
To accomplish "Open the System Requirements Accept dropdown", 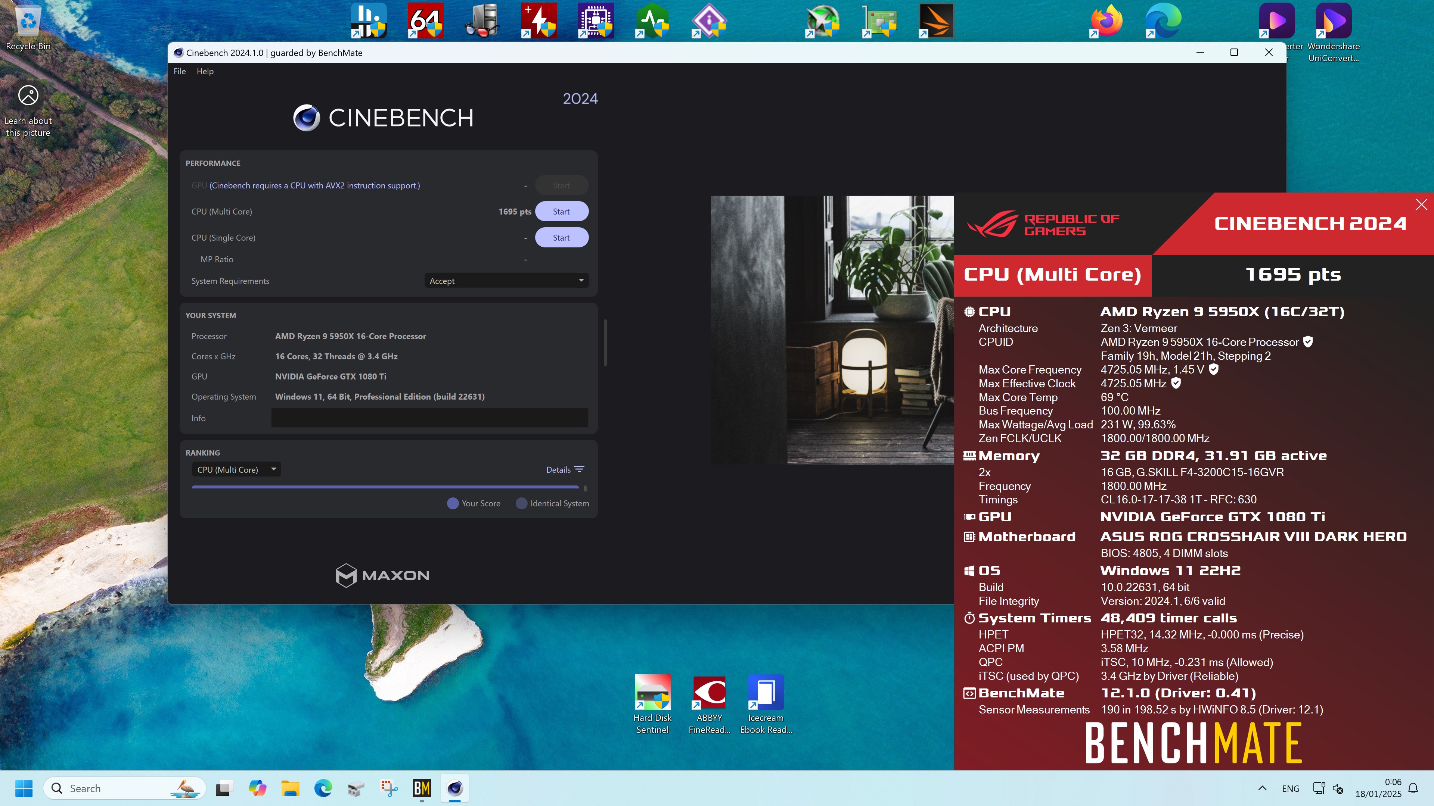I will 506,281.
